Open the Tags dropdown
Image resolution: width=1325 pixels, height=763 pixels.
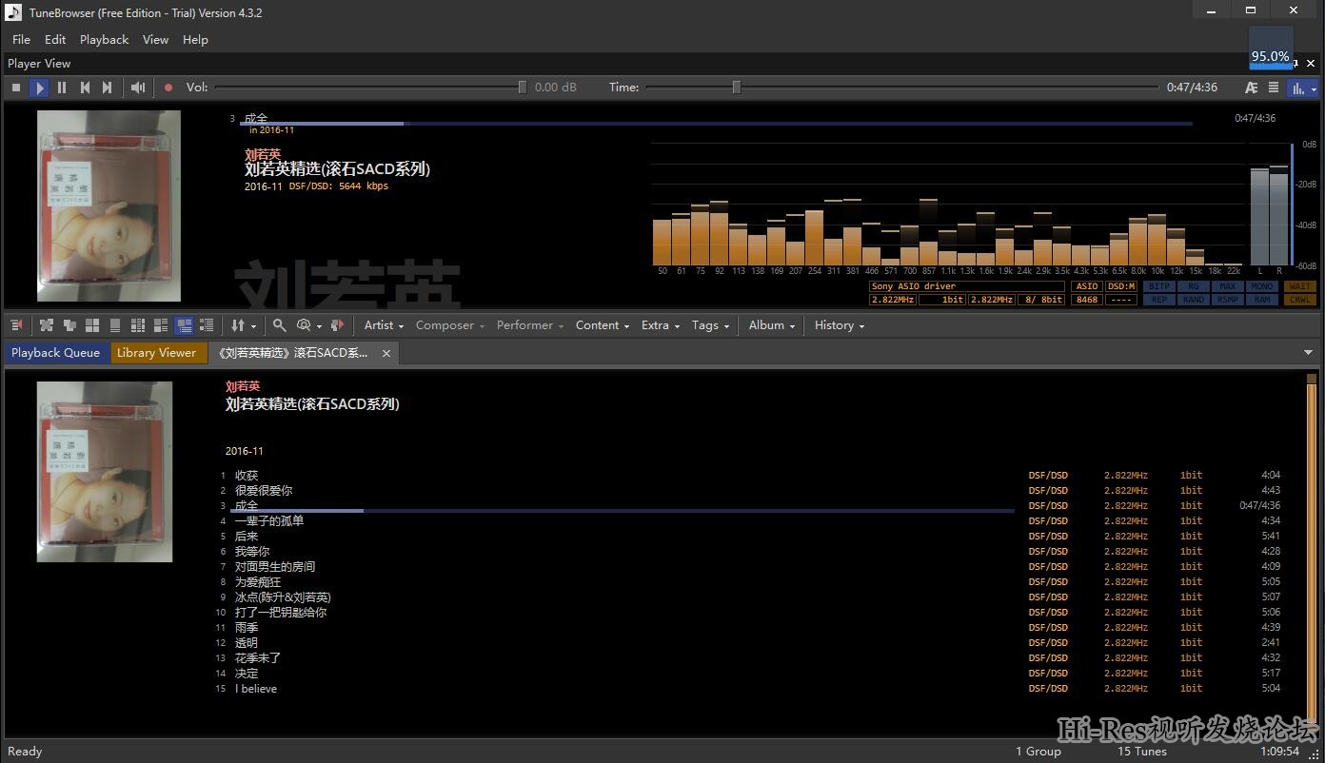(x=710, y=325)
